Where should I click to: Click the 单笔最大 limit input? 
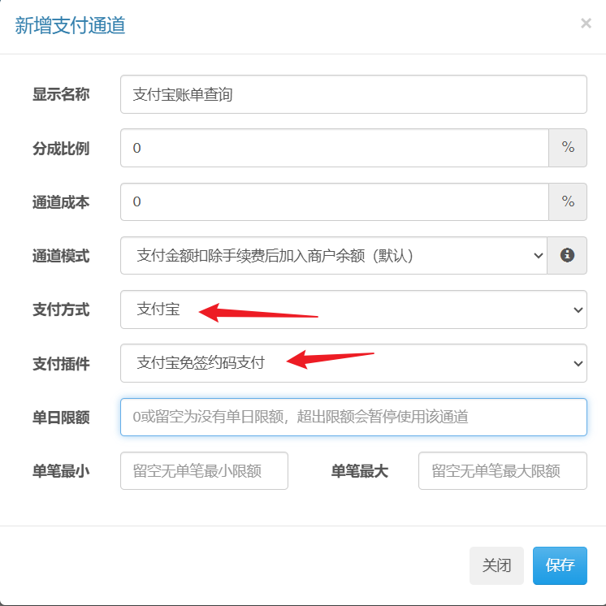[x=502, y=470]
